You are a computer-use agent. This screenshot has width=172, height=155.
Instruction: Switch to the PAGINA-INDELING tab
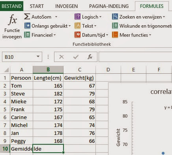109,6
